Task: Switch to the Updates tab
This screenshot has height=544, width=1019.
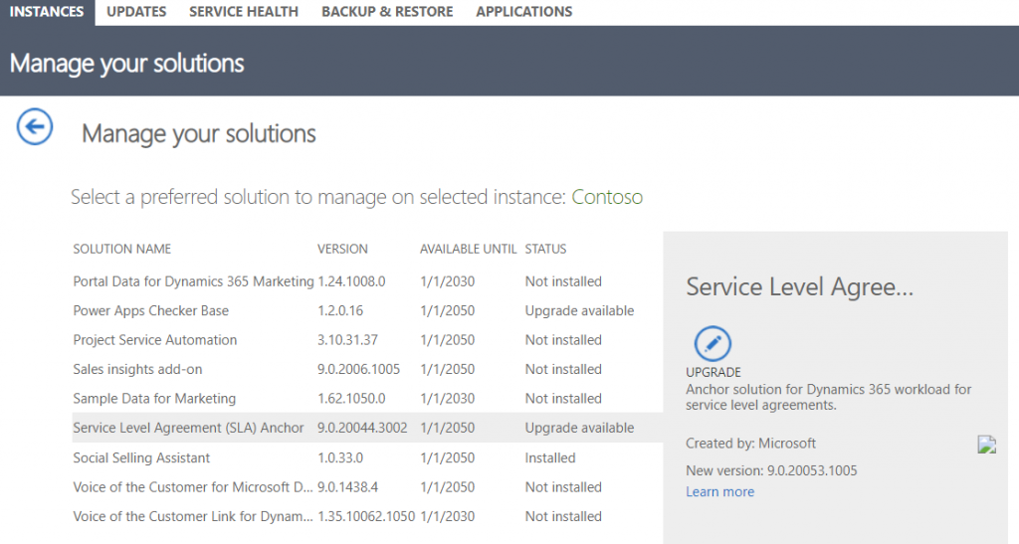Action: coord(136,12)
